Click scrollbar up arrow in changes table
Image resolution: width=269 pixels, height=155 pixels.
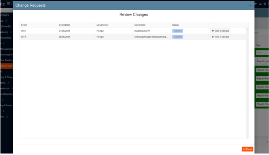(x=247, y=29)
